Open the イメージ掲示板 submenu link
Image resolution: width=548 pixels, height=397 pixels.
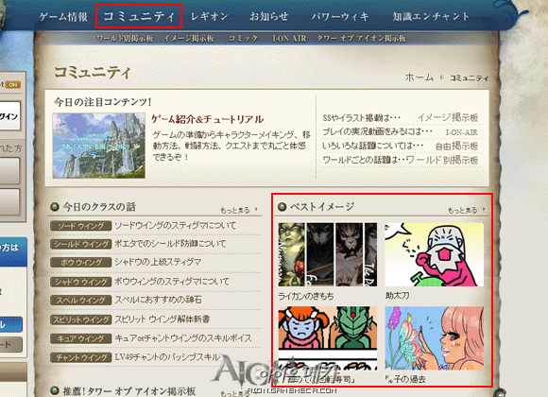pos(189,38)
